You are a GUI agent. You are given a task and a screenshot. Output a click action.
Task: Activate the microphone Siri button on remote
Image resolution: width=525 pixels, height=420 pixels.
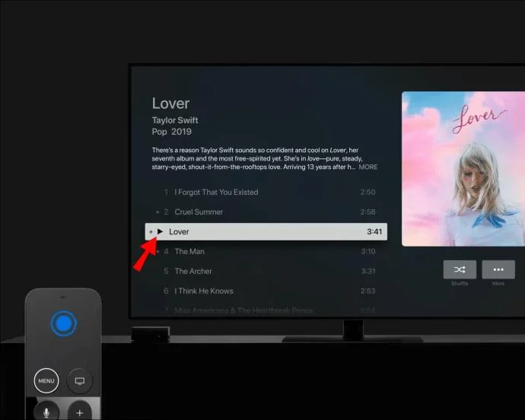coord(46,412)
